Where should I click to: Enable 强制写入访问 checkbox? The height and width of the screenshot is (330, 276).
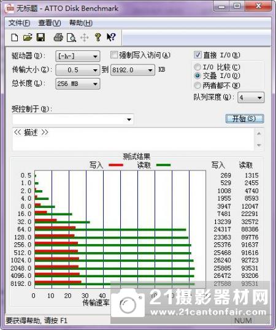pyautogui.click(x=114, y=55)
